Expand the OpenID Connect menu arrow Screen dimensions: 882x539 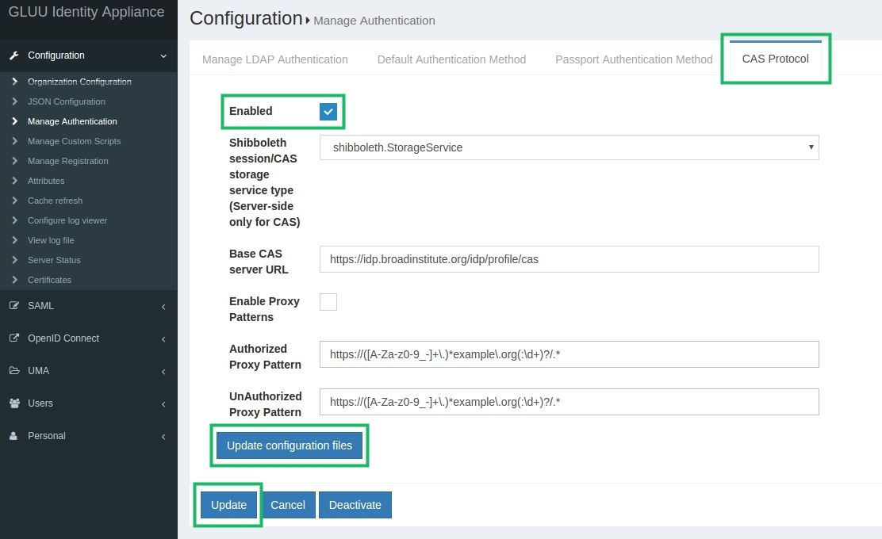tap(163, 339)
